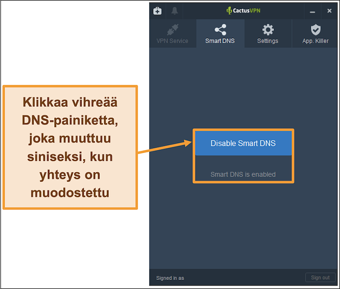Click the Disable Smart DNS button
The width and height of the screenshot is (340, 289).
[243, 143]
